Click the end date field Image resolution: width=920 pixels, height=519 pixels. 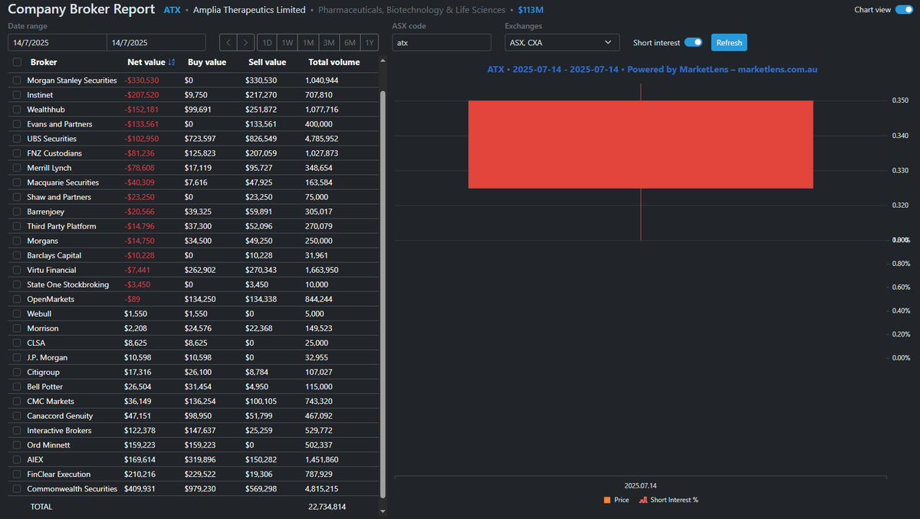156,43
